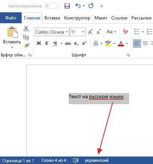
Task: Expand the Вставить paste options arrow
Action: [12, 47]
